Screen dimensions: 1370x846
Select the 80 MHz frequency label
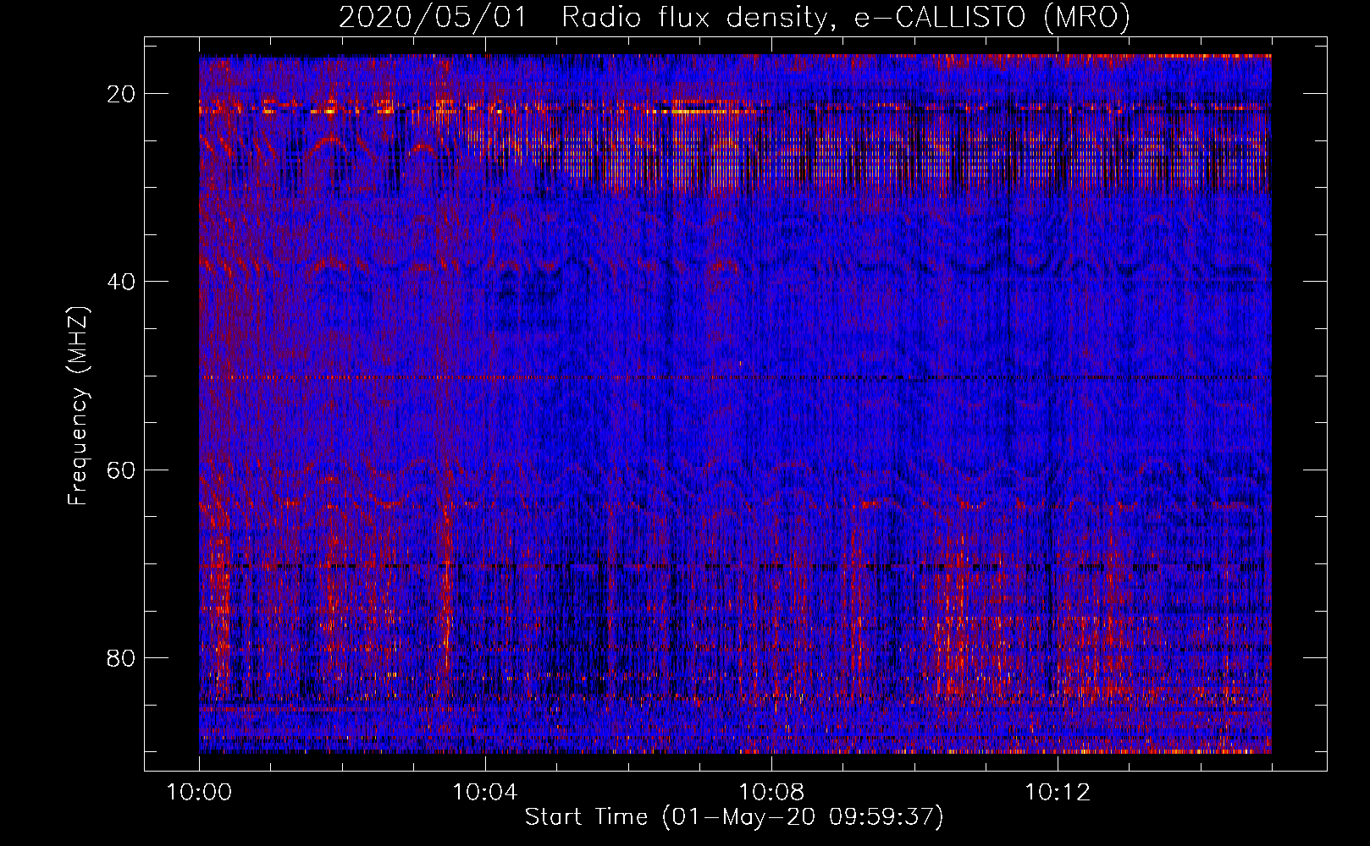121,657
